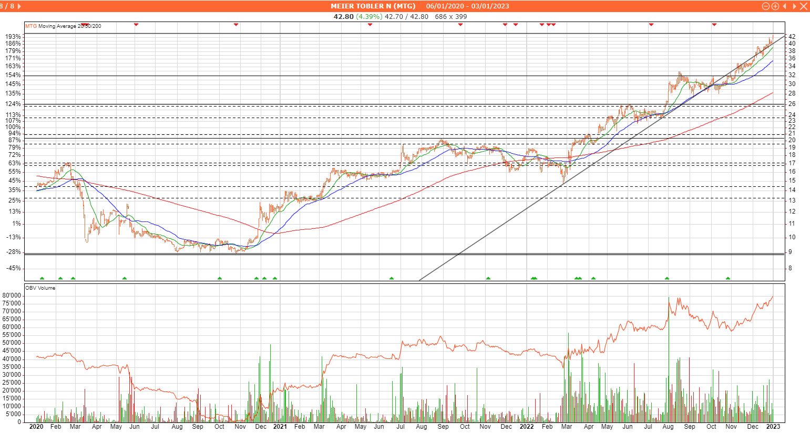The height and width of the screenshot is (434, 810).
Task: Click green buy marker below June 2021
Action: (392, 278)
